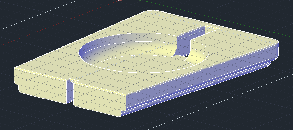Click the front face left of the notch
Screen dimensions: 293x130
[x=41, y=89]
